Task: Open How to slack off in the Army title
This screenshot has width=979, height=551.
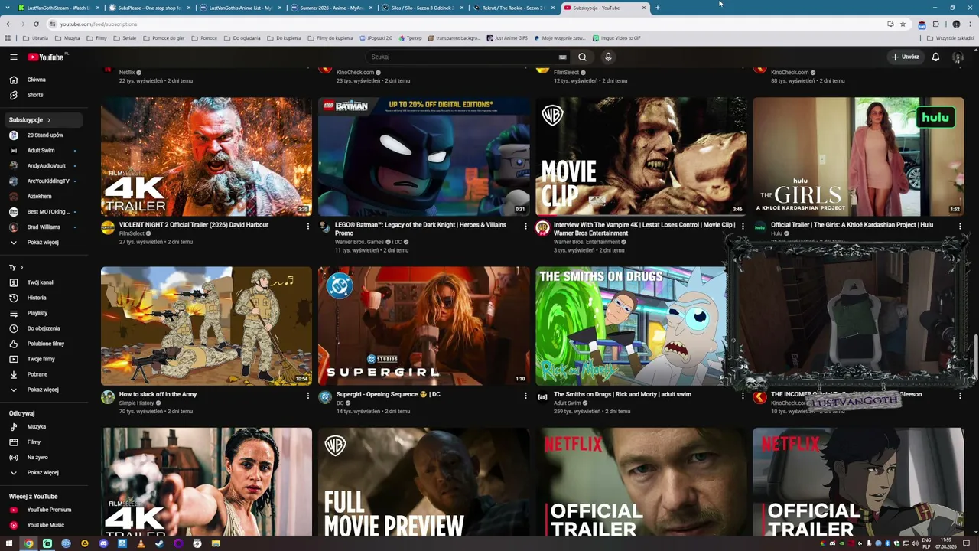Action: (158, 394)
